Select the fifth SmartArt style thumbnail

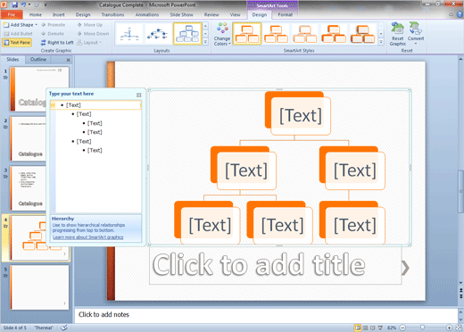pyautogui.click(x=362, y=34)
